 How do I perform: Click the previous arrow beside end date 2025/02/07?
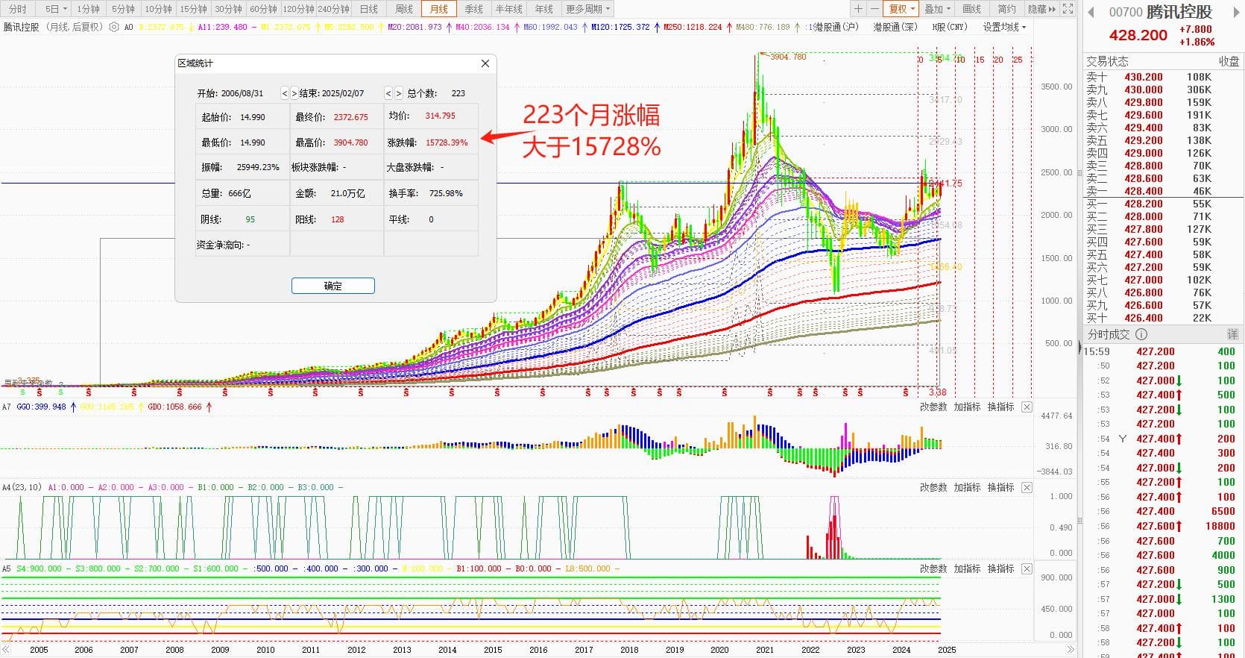tap(388, 93)
